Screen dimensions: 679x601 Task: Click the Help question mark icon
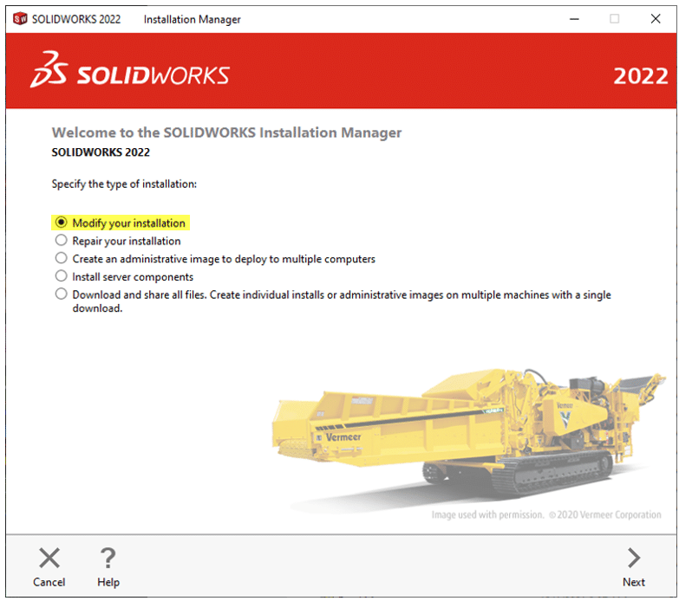click(x=108, y=558)
